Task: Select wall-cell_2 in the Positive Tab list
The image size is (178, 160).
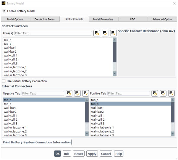Action: (98, 119)
